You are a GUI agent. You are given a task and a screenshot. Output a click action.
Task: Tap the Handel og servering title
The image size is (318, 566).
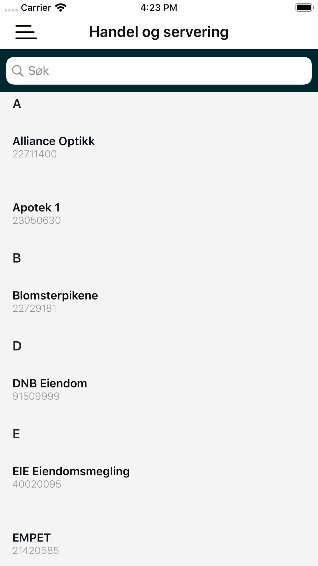(x=159, y=32)
